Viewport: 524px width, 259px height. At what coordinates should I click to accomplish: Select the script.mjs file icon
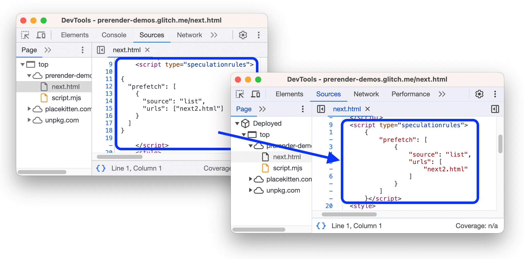265,168
